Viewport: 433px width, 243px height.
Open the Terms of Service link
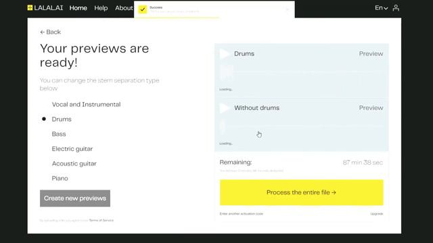(101, 221)
